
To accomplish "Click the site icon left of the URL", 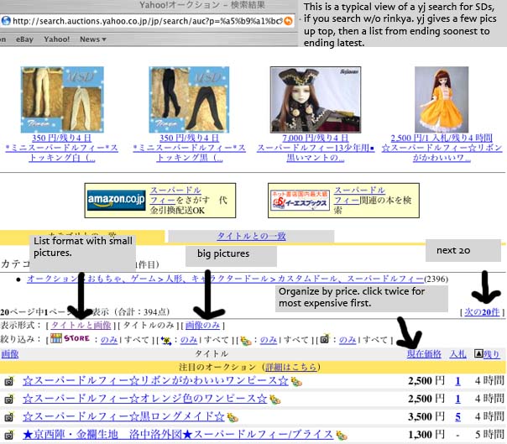I will (x=4, y=20).
